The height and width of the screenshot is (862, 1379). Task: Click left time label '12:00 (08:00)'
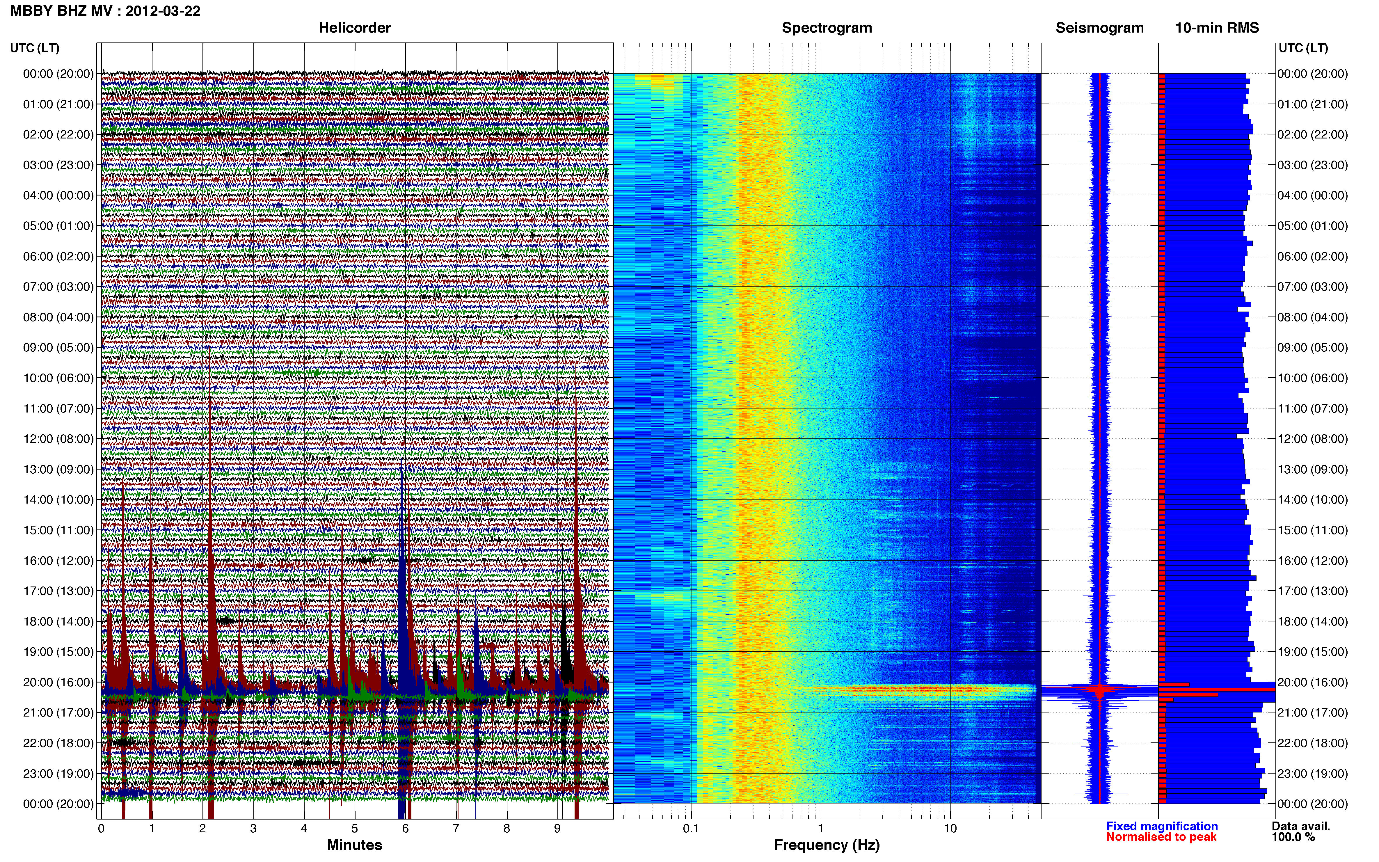coord(58,439)
